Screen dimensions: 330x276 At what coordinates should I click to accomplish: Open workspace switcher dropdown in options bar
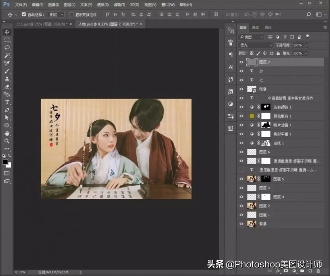pos(320,15)
